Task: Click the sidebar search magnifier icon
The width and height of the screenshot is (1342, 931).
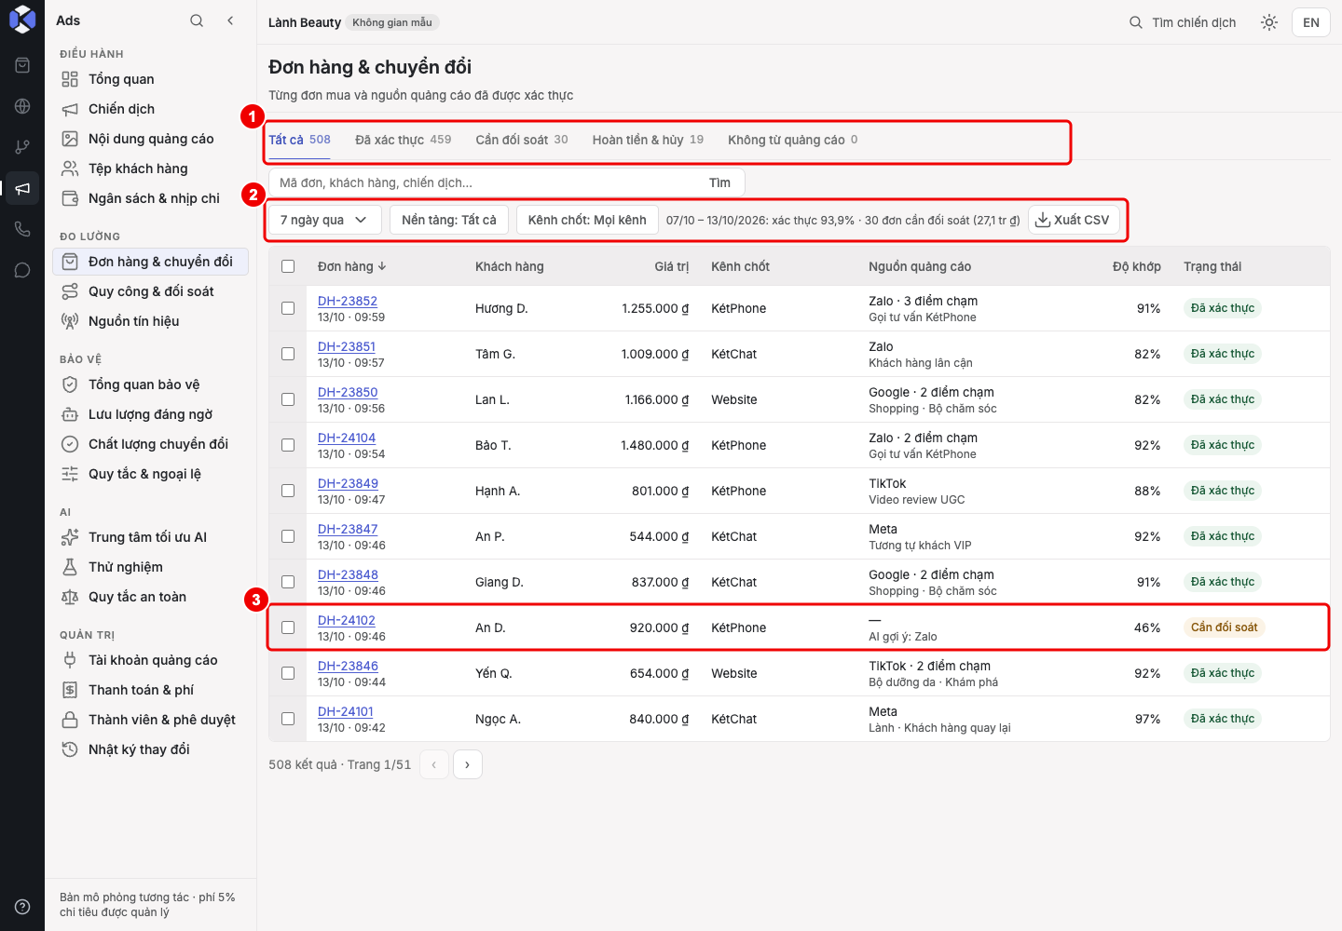Action: (197, 20)
